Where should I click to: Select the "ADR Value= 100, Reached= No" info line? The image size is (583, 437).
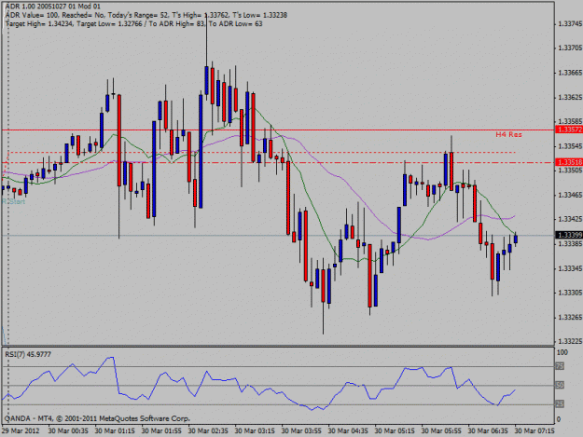(146, 15)
